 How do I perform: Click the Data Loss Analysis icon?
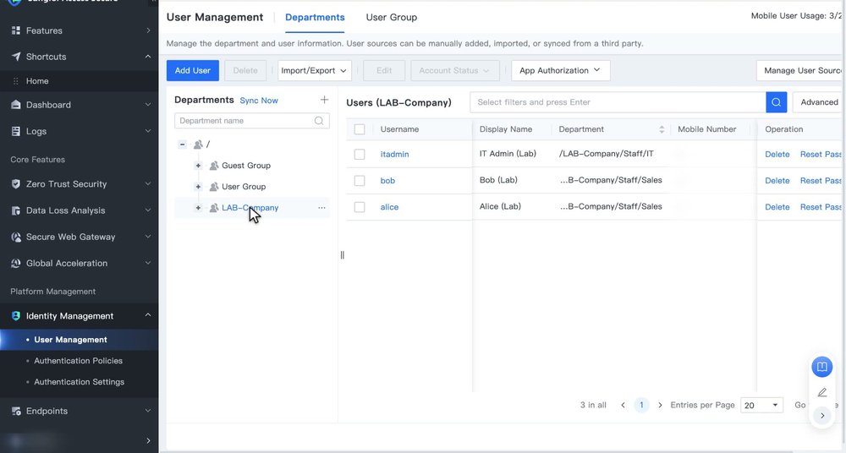click(15, 210)
